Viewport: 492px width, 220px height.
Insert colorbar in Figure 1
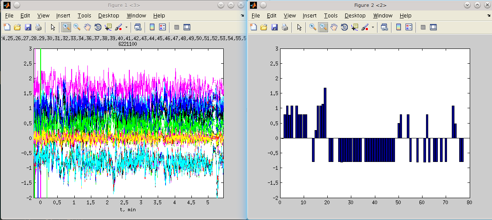click(152, 27)
